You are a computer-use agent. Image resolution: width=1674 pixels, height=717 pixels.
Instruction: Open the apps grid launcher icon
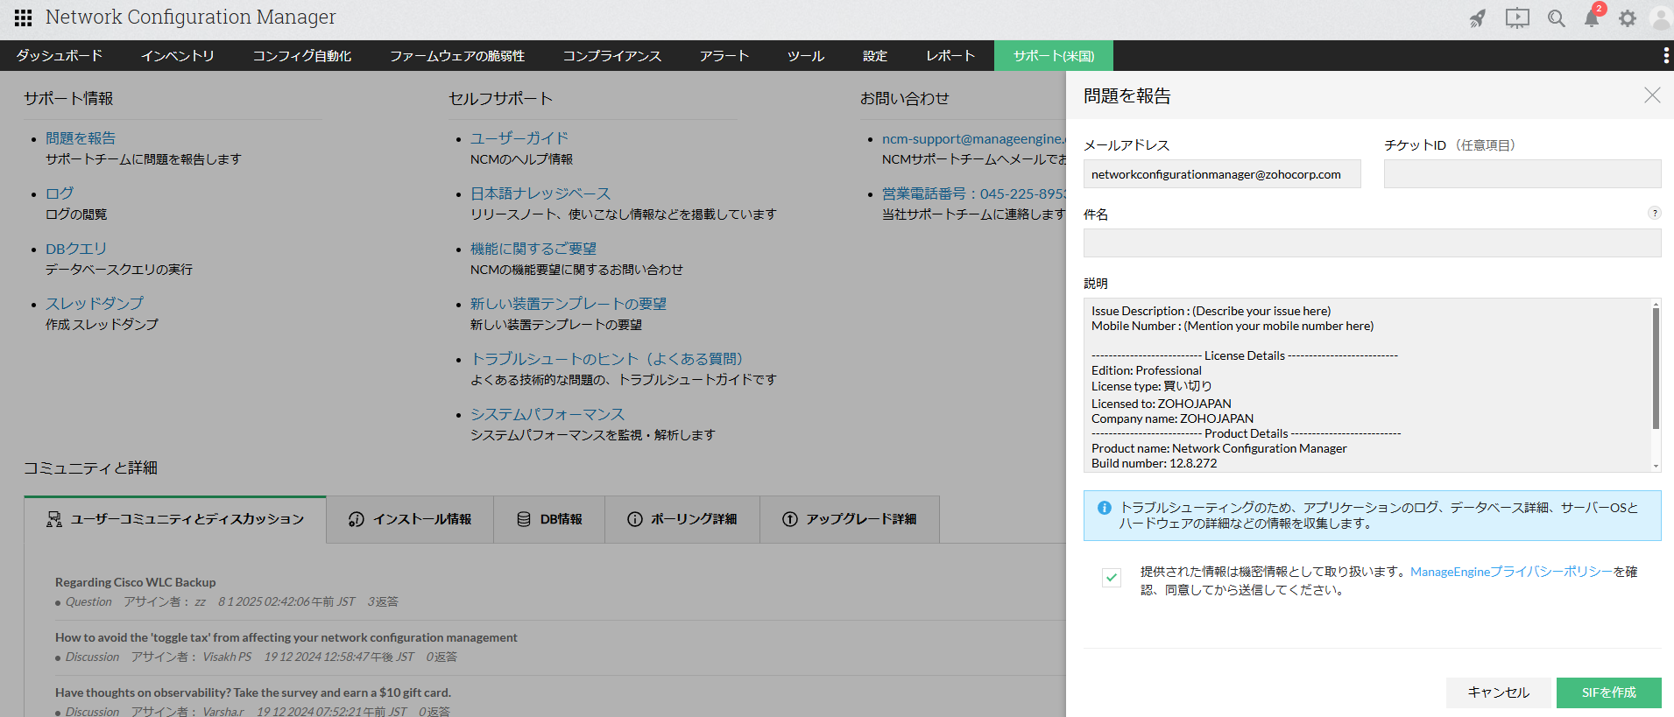click(x=24, y=18)
